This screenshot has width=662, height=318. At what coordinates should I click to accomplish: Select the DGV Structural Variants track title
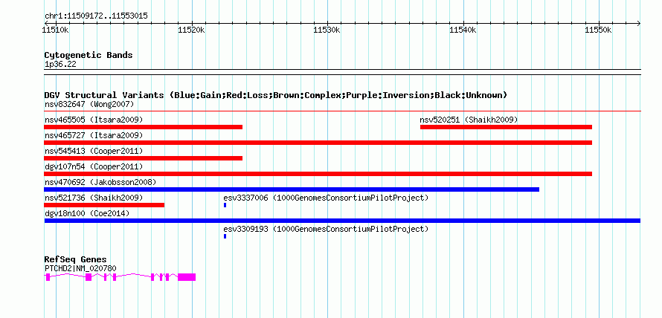276,95
